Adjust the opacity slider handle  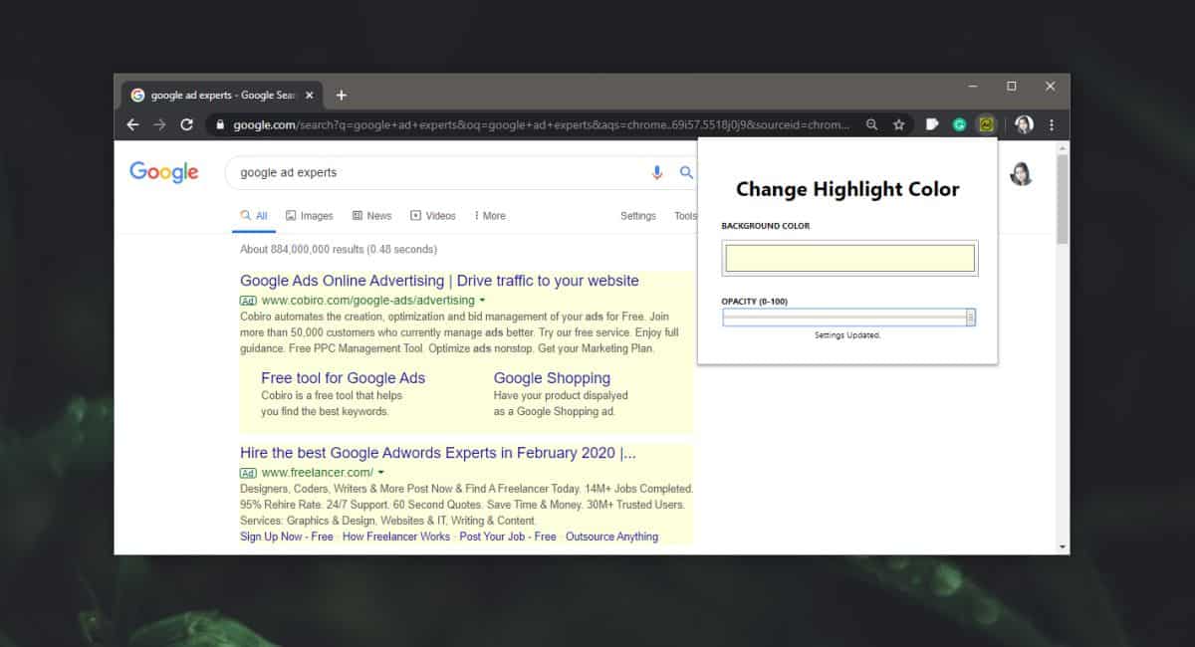(x=971, y=318)
